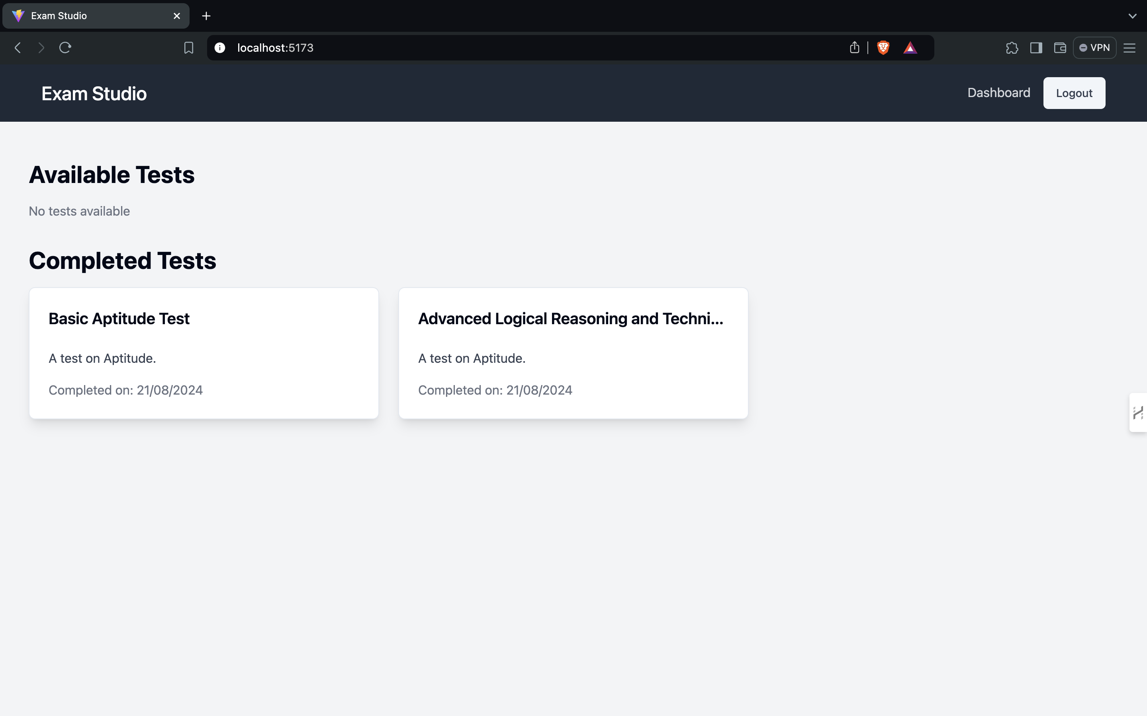The height and width of the screenshot is (716, 1147).
Task: Reload the page with the refresh icon
Action: pos(65,48)
